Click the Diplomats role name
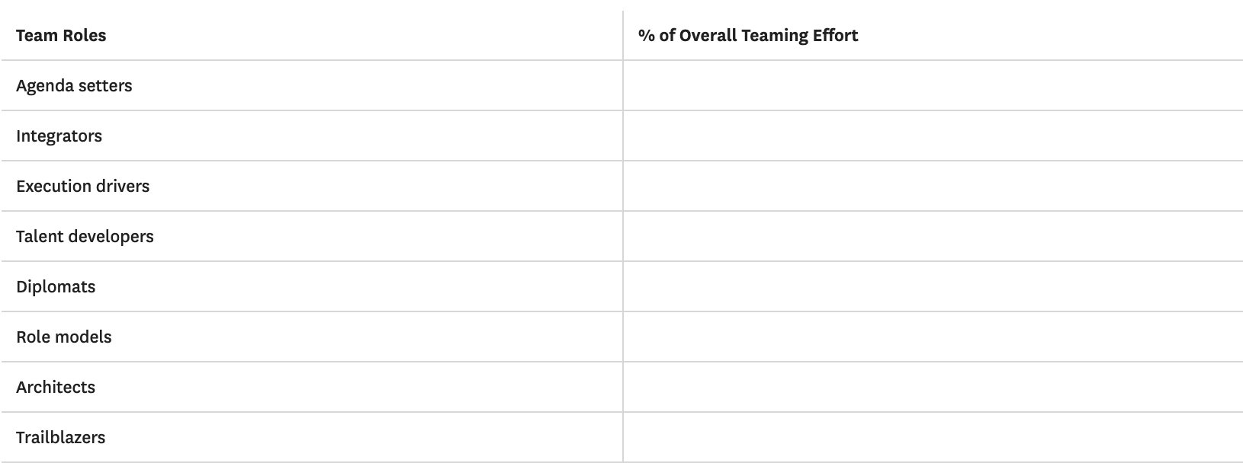 coord(56,287)
